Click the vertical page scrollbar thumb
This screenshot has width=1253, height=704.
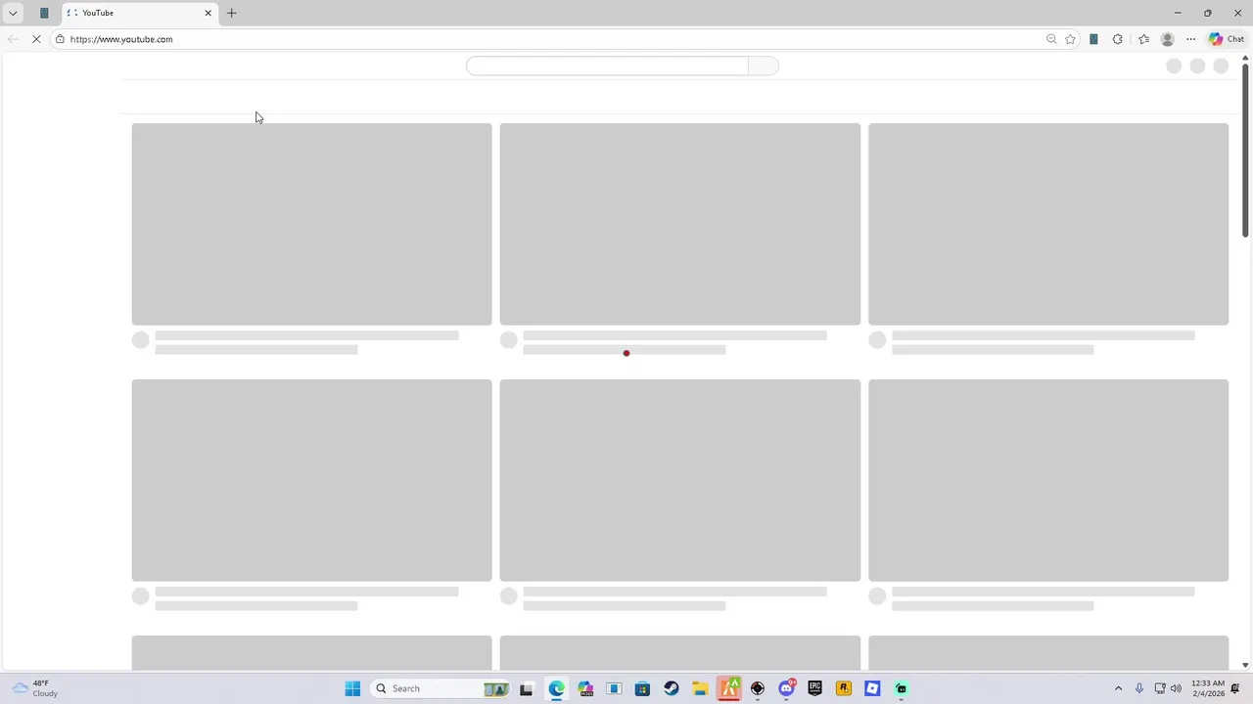(1245, 150)
